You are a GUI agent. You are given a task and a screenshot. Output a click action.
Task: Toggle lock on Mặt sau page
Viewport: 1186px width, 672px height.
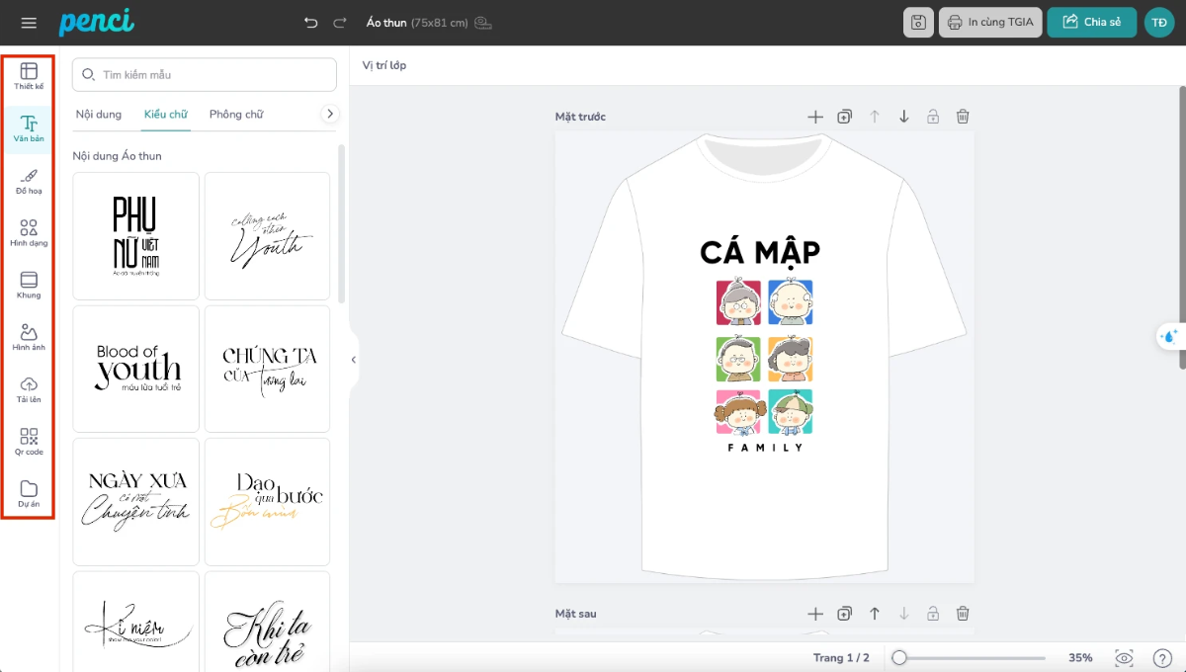pyautogui.click(x=933, y=614)
